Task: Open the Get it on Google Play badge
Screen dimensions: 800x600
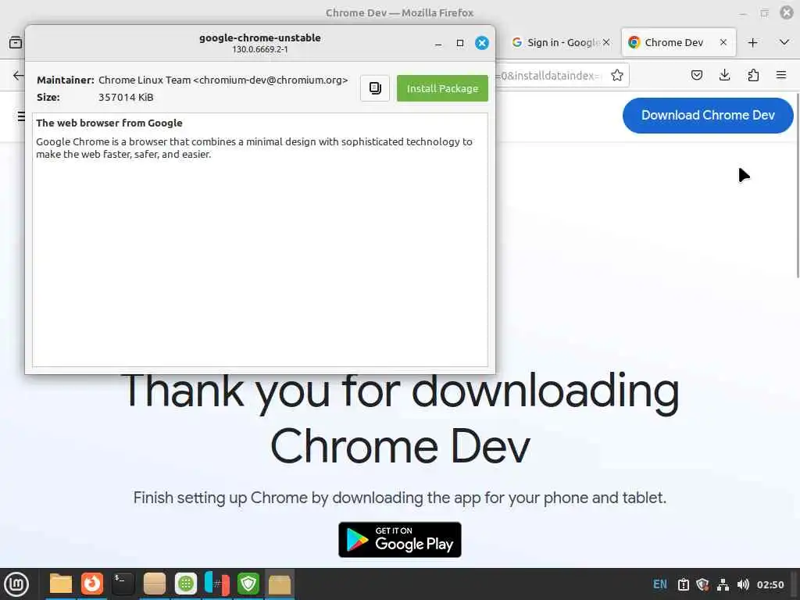Action: 400,539
